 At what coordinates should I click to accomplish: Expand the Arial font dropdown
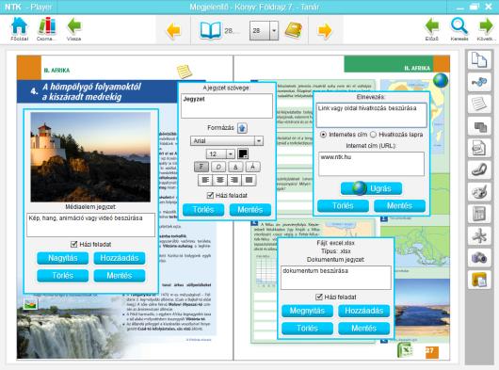click(x=259, y=140)
